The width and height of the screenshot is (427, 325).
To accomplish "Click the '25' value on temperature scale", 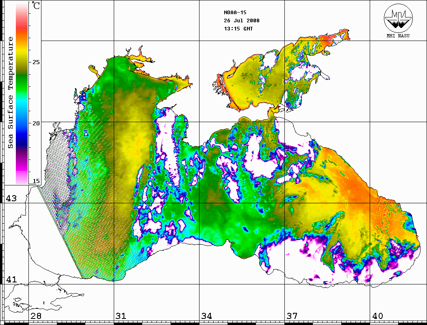I will pos(36,62).
